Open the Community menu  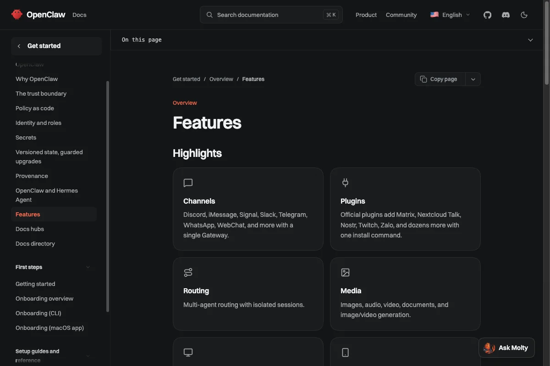[x=401, y=15]
